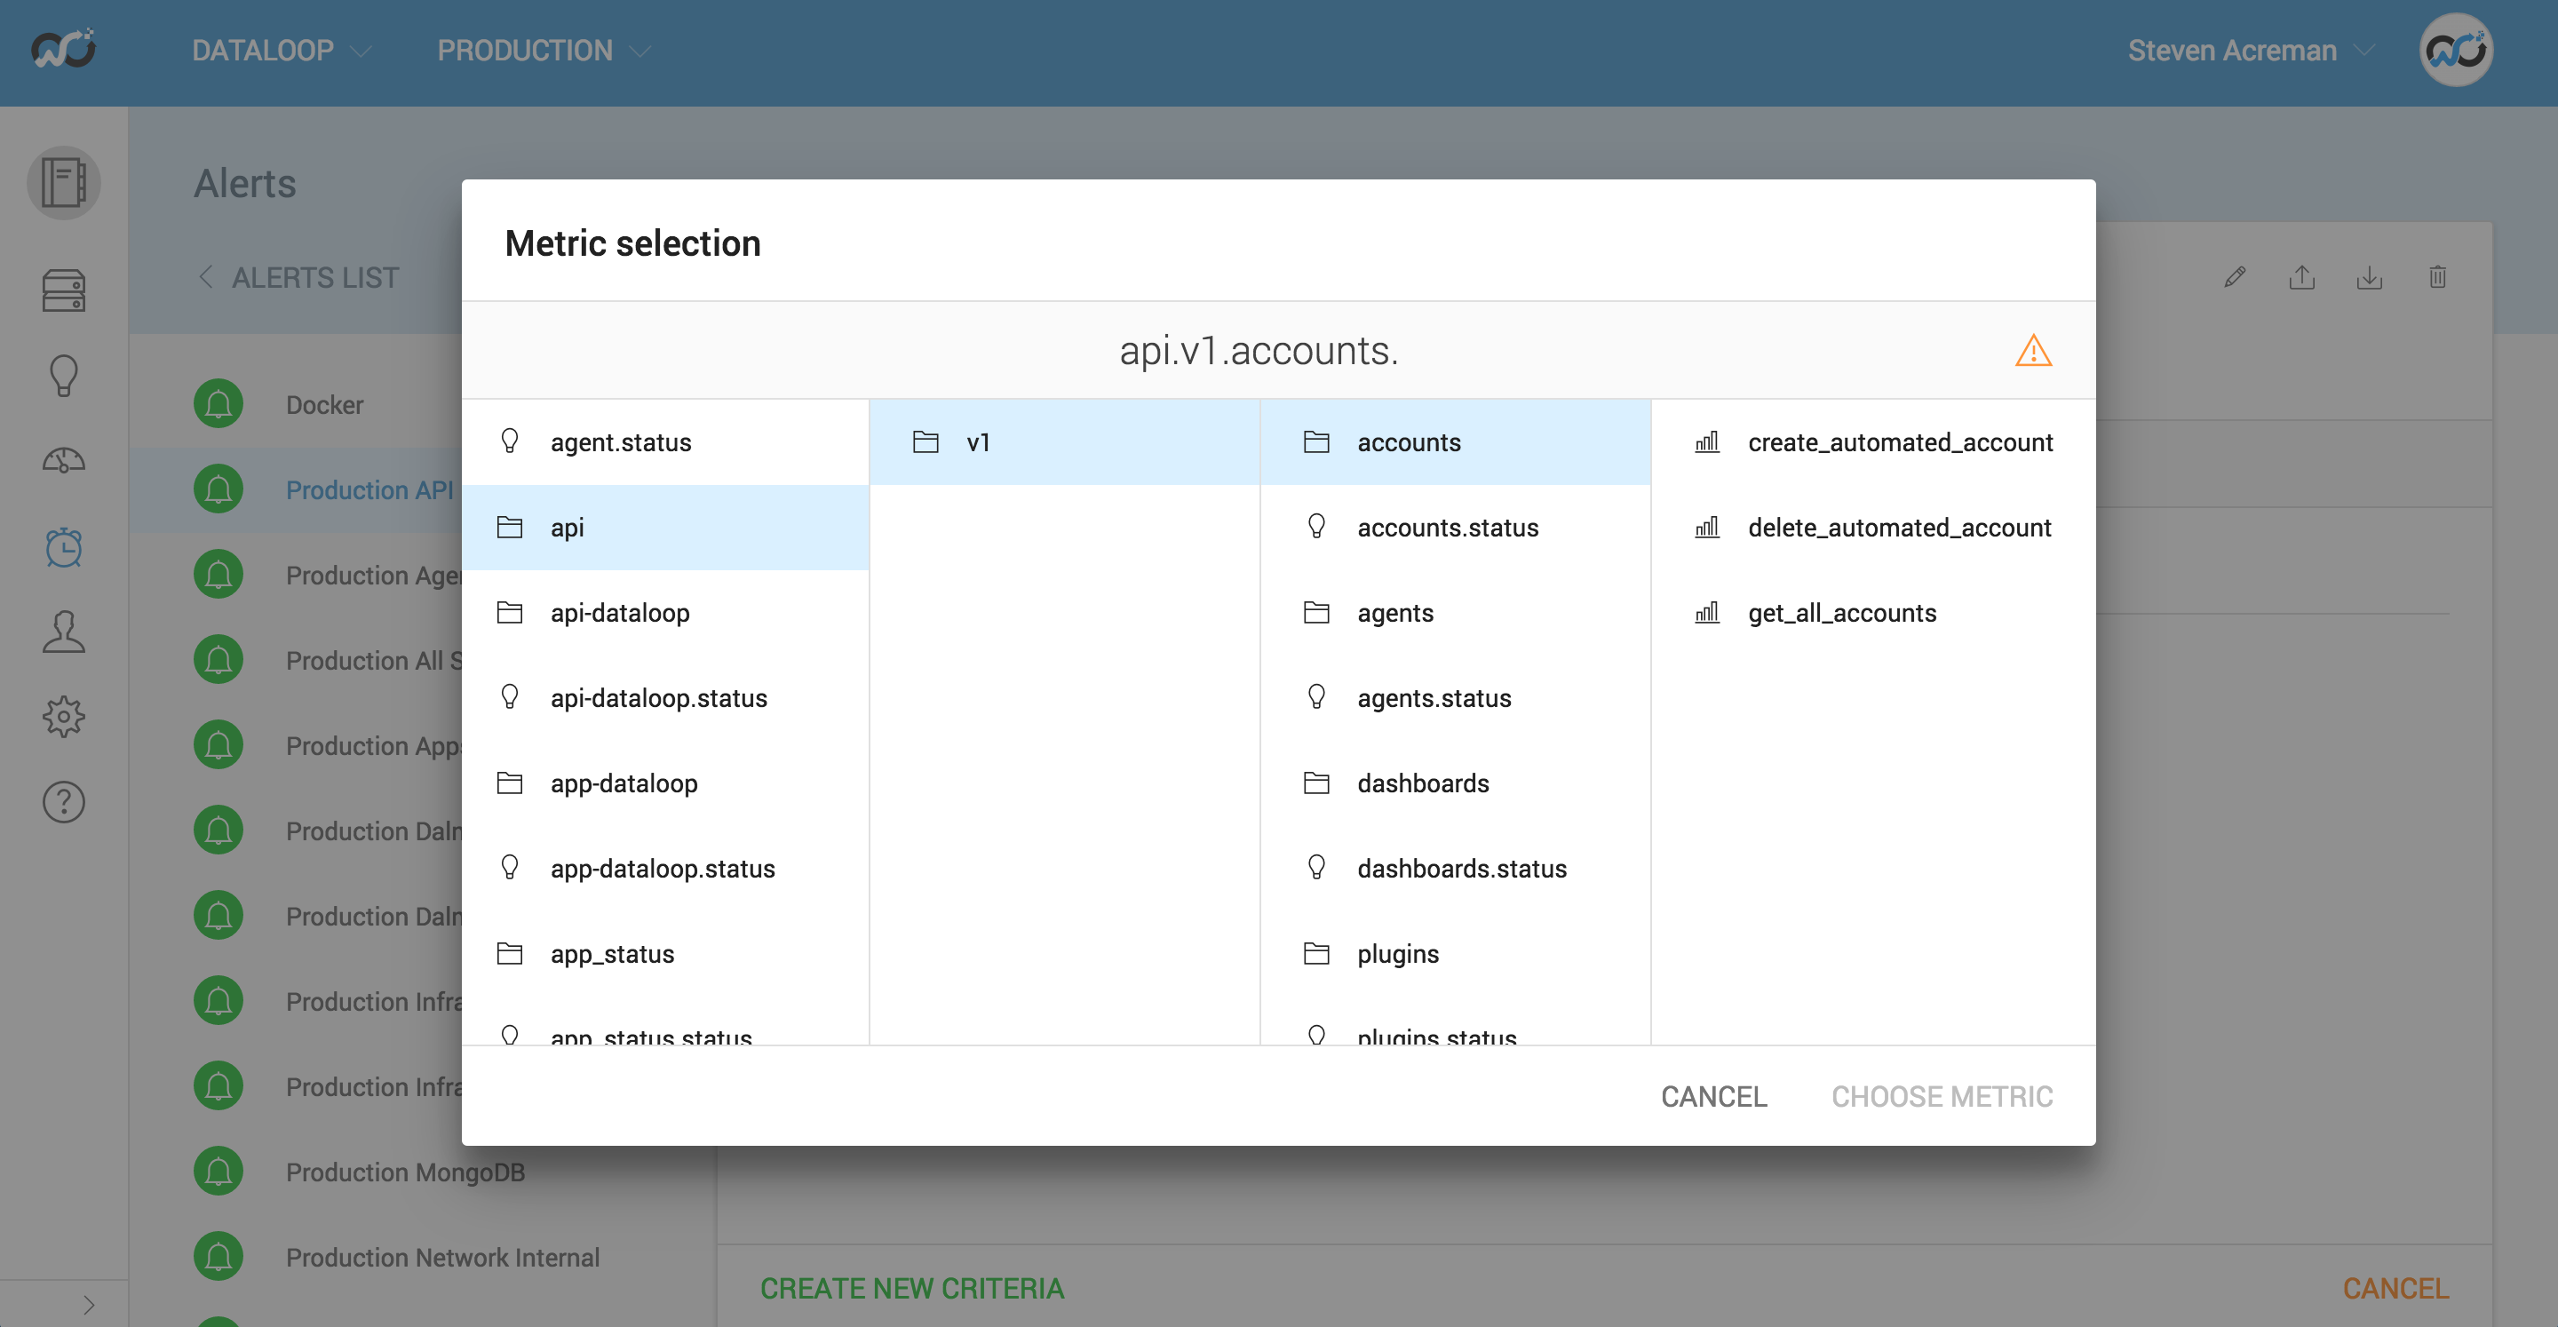Viewport: 2558px width, 1327px height.
Task: Click the bell icon next to Production All S
Action: click(218, 661)
